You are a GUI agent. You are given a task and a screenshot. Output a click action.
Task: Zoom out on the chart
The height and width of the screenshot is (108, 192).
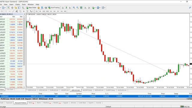[77, 8]
